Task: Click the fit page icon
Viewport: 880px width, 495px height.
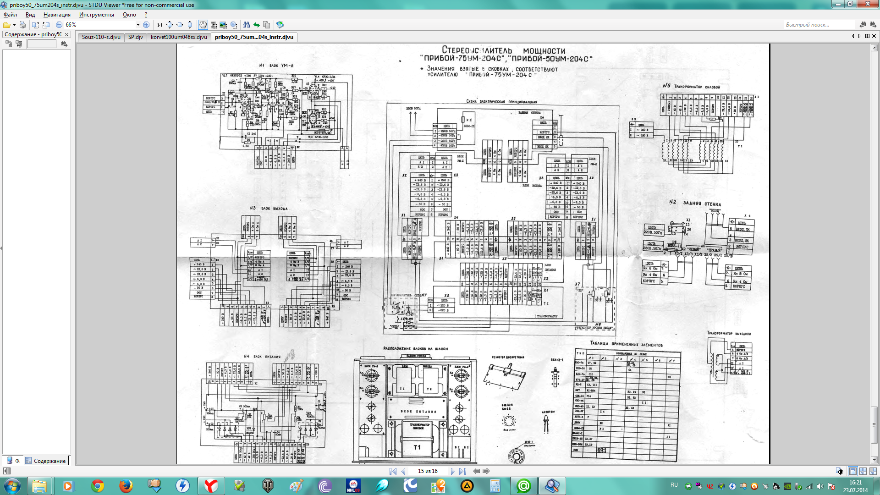Action: [170, 25]
